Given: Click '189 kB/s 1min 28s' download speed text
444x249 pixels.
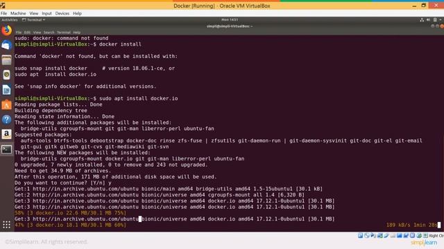Looking at the screenshot, I should click(411, 225).
